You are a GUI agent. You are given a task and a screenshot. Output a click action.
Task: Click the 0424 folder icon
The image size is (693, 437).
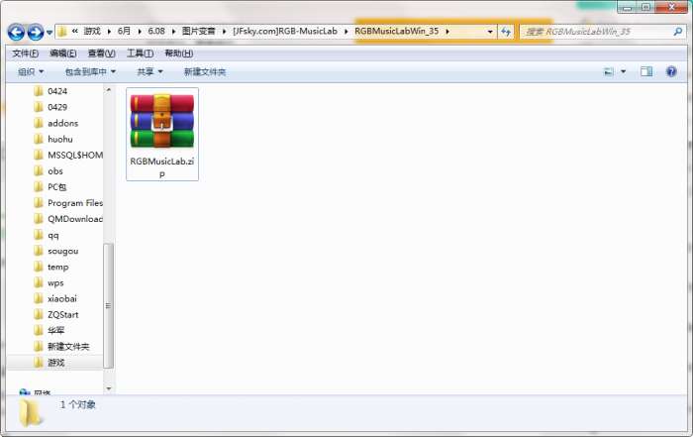tap(39, 91)
